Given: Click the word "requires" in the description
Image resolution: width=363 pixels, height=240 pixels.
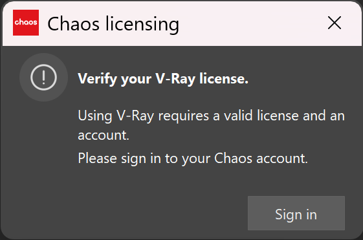Looking at the screenshot, I should point(184,116).
